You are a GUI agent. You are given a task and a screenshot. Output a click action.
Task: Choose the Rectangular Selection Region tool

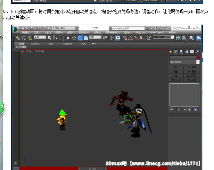point(61,38)
